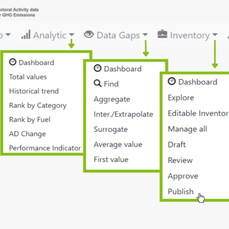Click gauge icon in Analytic menu Dashboard

coord(13,62)
